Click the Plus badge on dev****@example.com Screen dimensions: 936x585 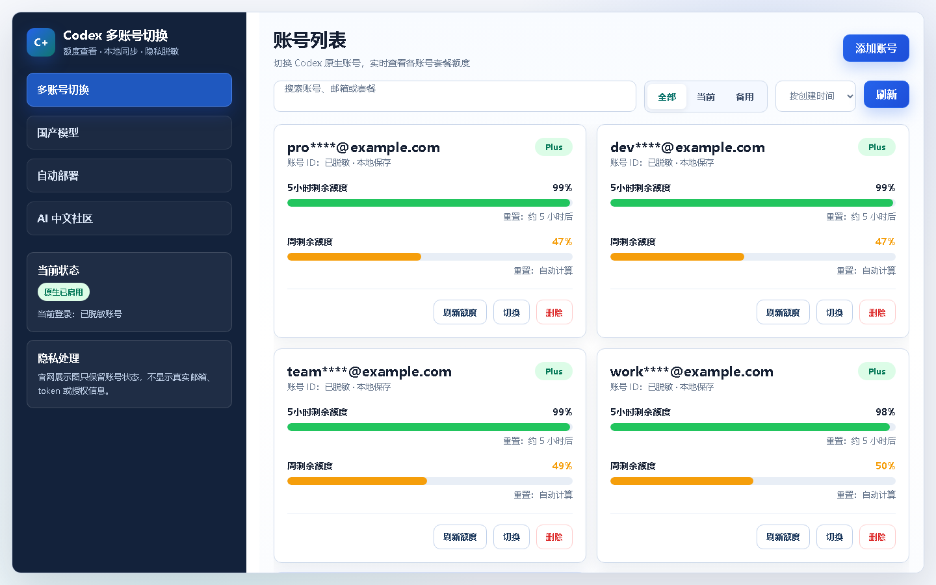coord(877,147)
